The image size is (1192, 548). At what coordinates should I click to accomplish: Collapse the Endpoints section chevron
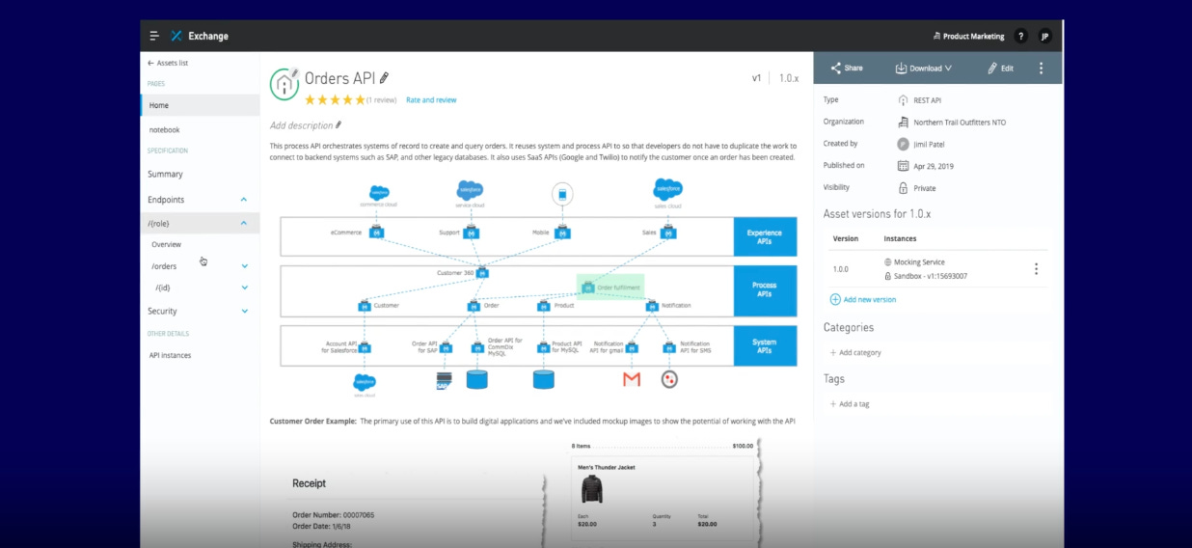(244, 200)
